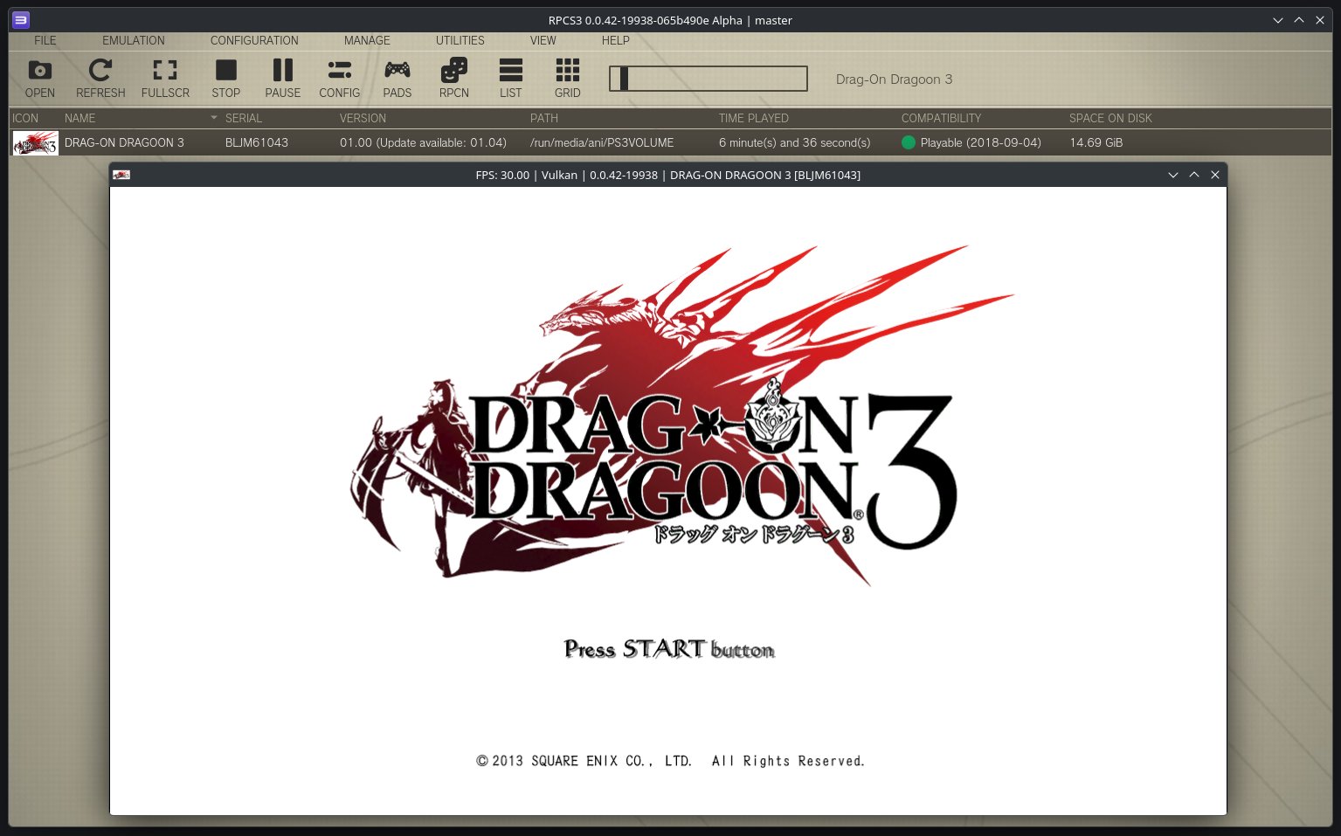Adjust the icon size slider in toolbar

[x=709, y=79]
